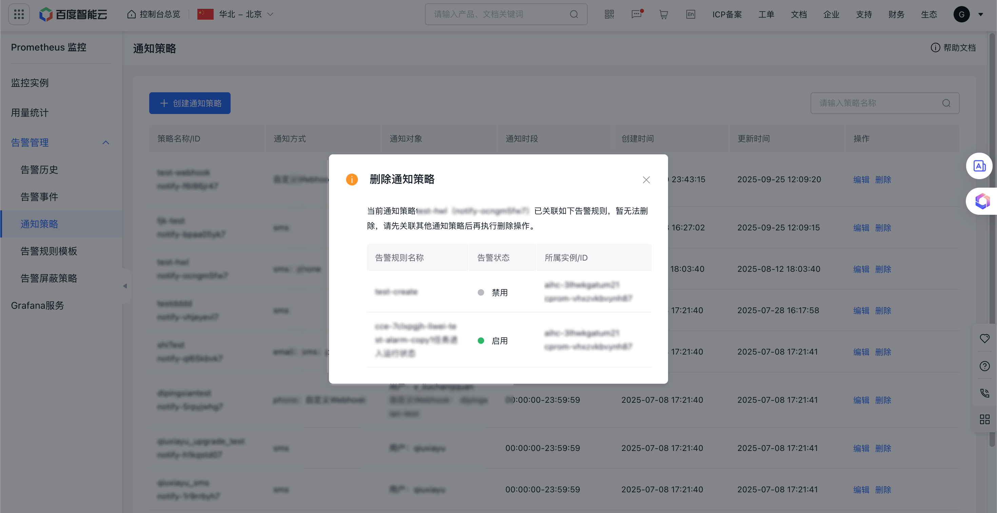
Task: Click the help question mark icon
Action: tap(984, 366)
